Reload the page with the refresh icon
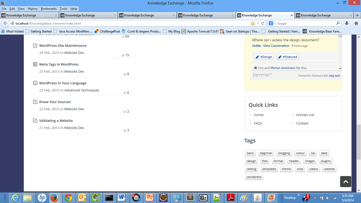The height and width of the screenshot is (203, 361). (262, 23)
